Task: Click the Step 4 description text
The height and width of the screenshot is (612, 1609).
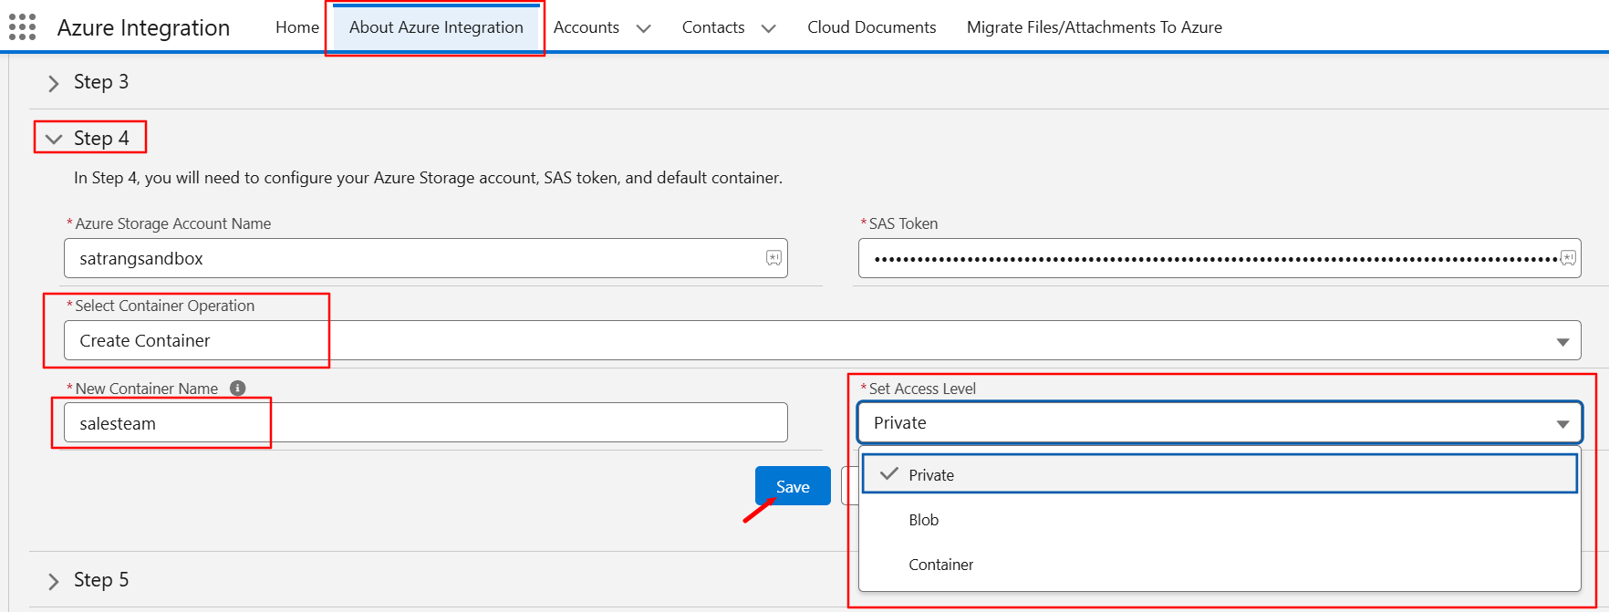Action: point(428,178)
